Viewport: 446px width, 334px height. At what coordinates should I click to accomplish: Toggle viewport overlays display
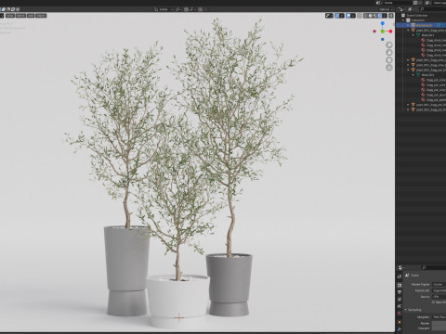click(348, 16)
